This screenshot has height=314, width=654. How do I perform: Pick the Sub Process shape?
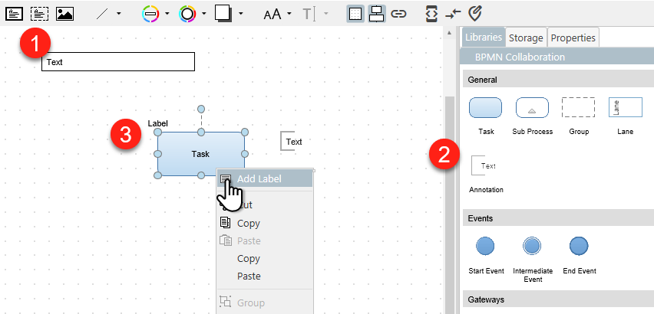tap(531, 108)
